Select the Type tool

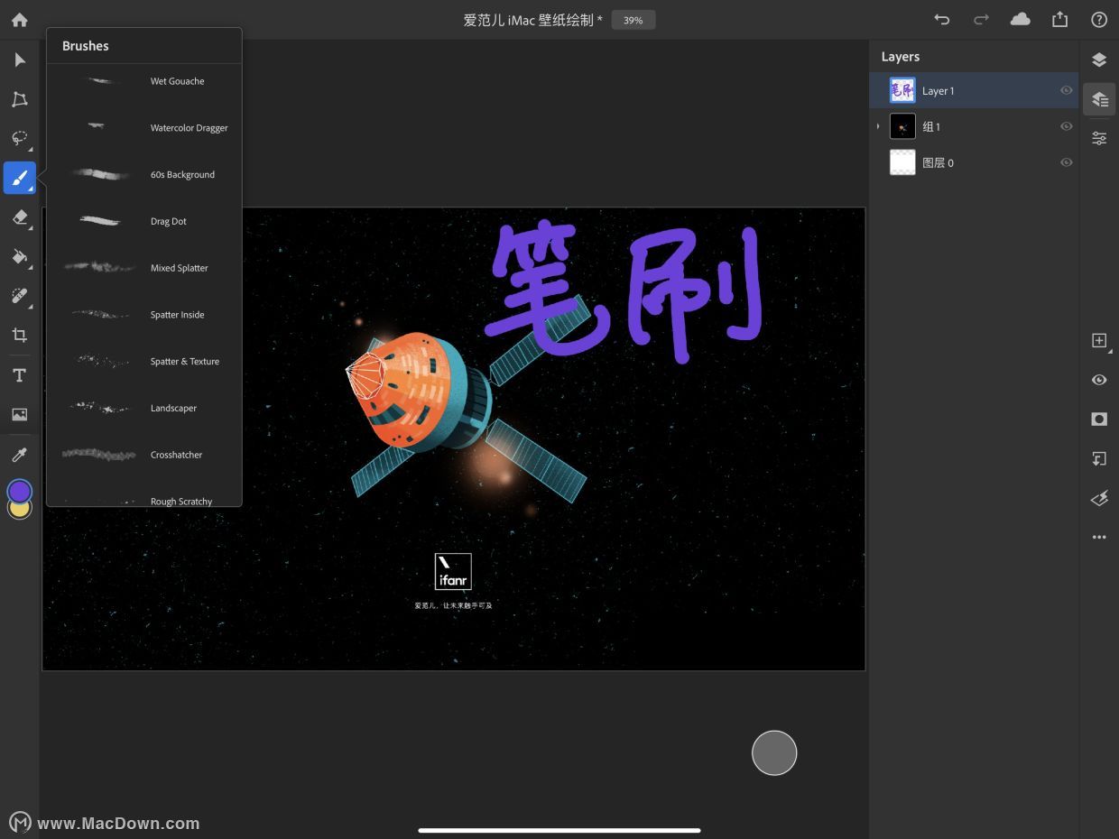pos(20,375)
